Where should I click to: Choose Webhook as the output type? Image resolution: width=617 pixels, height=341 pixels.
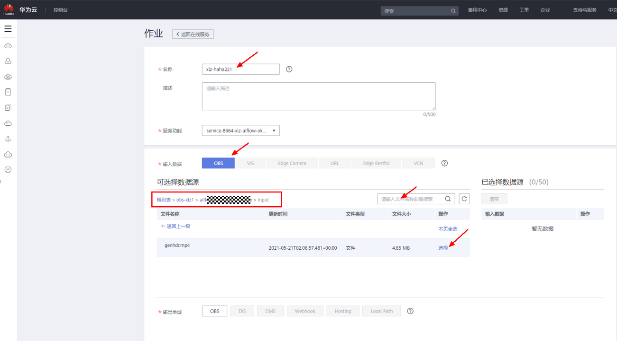305,311
